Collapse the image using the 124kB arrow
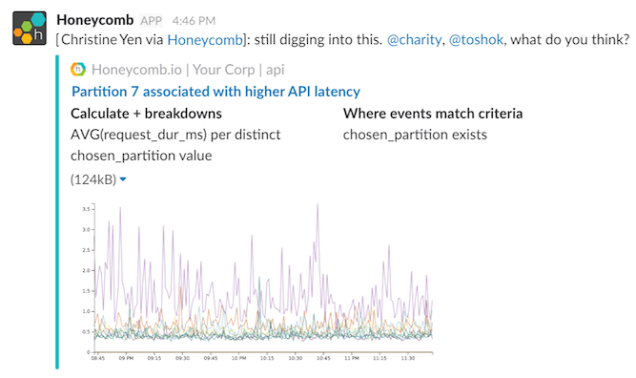 [123, 179]
